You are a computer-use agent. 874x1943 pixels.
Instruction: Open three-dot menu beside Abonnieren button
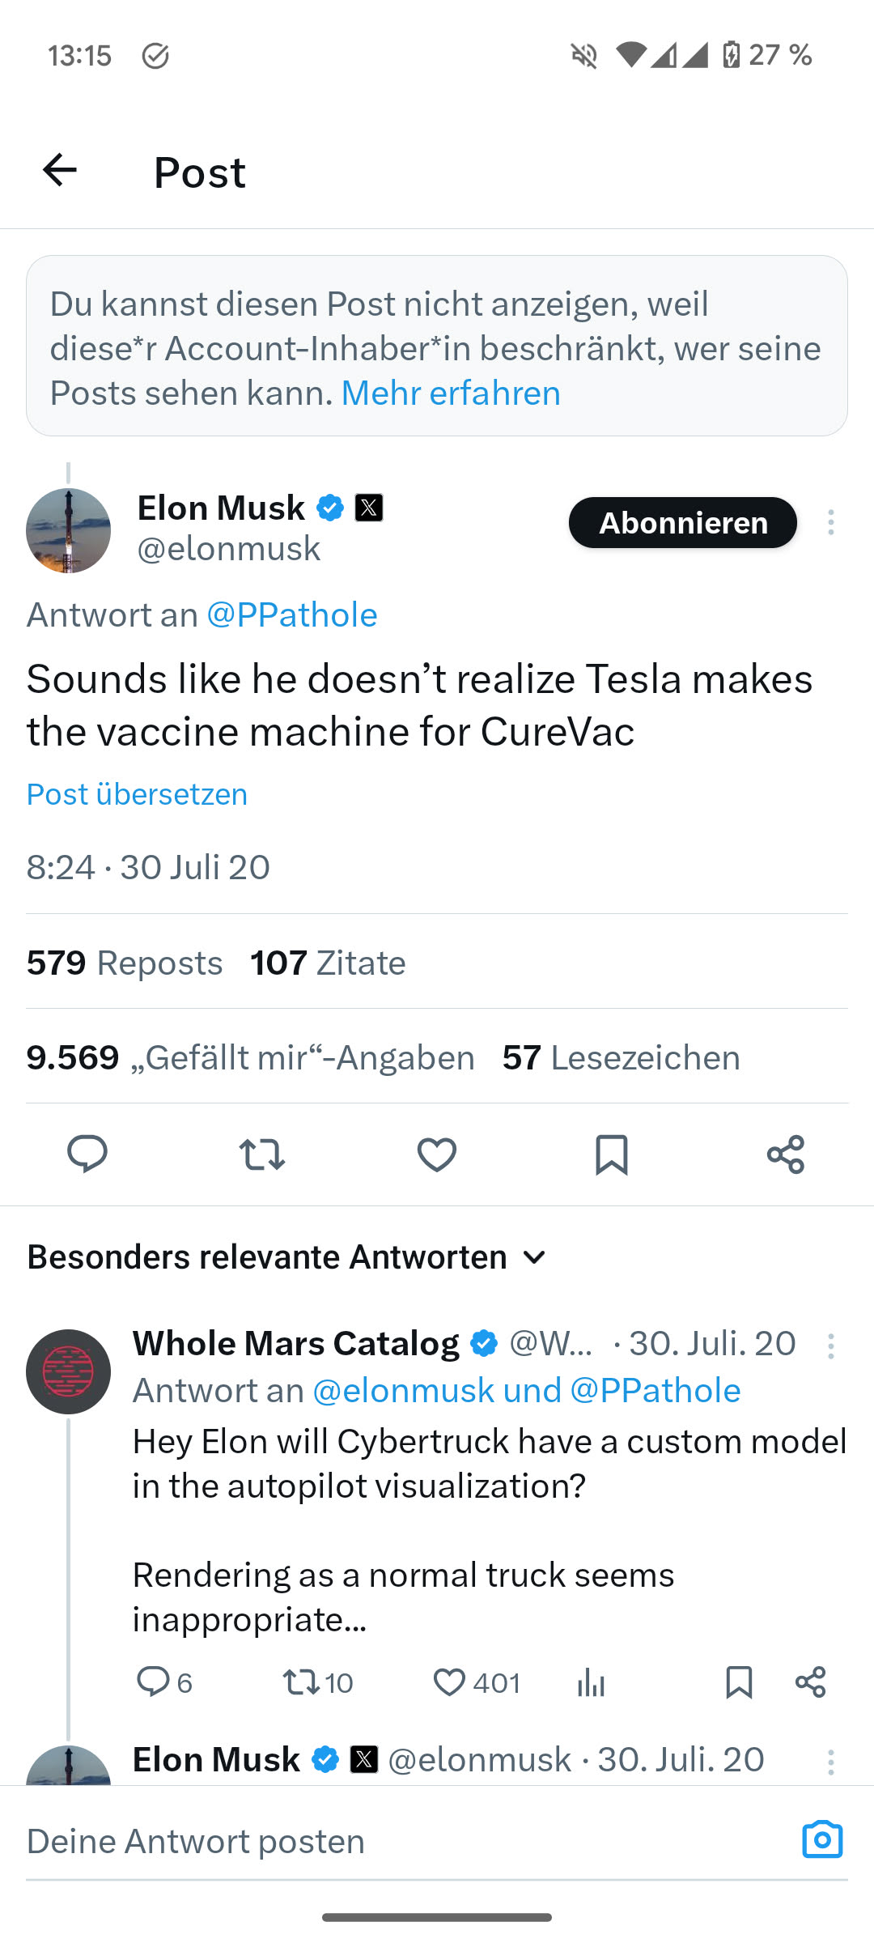830,522
